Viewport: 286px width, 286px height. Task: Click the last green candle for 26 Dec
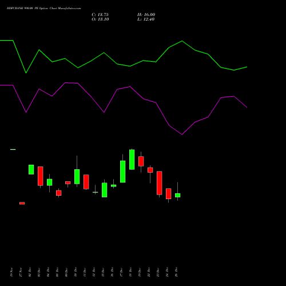[178, 195]
